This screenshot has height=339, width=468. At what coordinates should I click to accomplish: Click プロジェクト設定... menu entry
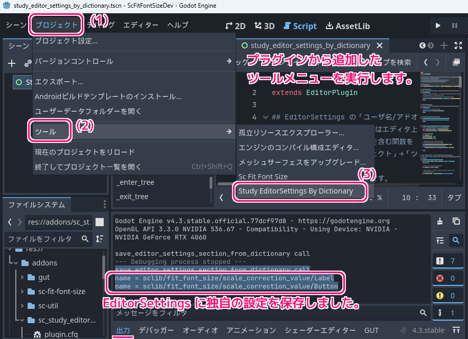pos(66,41)
